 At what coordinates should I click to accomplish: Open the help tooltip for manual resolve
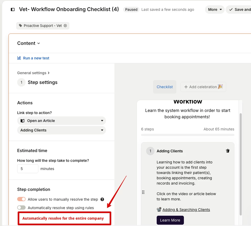pyautogui.click(x=102, y=199)
